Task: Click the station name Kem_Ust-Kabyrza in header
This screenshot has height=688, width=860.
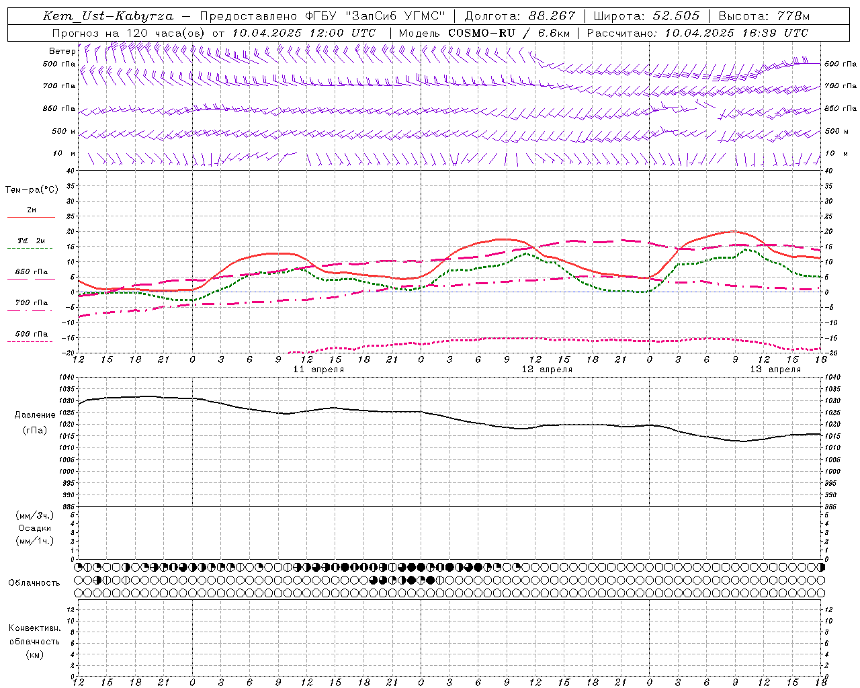Action: click(108, 16)
